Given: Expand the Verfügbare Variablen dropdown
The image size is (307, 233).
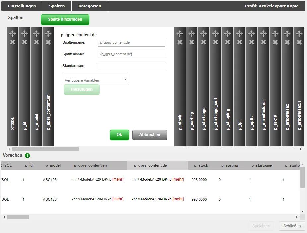Looking at the screenshot, I should [x=96, y=79].
